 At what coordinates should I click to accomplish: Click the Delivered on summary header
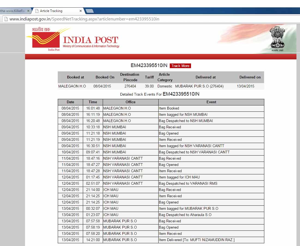[250, 77]
